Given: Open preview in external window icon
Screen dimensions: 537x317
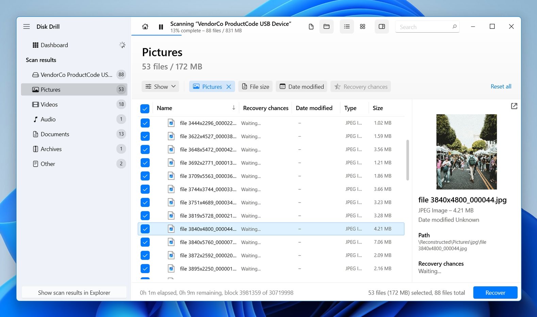Looking at the screenshot, I should pyautogui.click(x=514, y=106).
